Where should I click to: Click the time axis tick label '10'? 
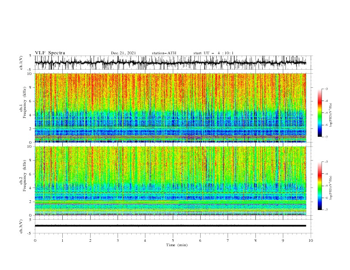pos(311,240)
